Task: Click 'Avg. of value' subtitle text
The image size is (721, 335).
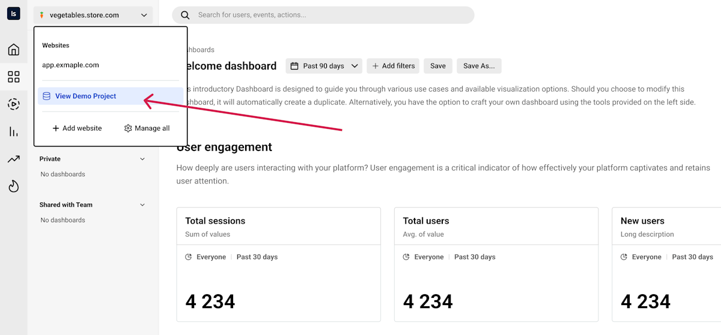Action: (x=424, y=234)
